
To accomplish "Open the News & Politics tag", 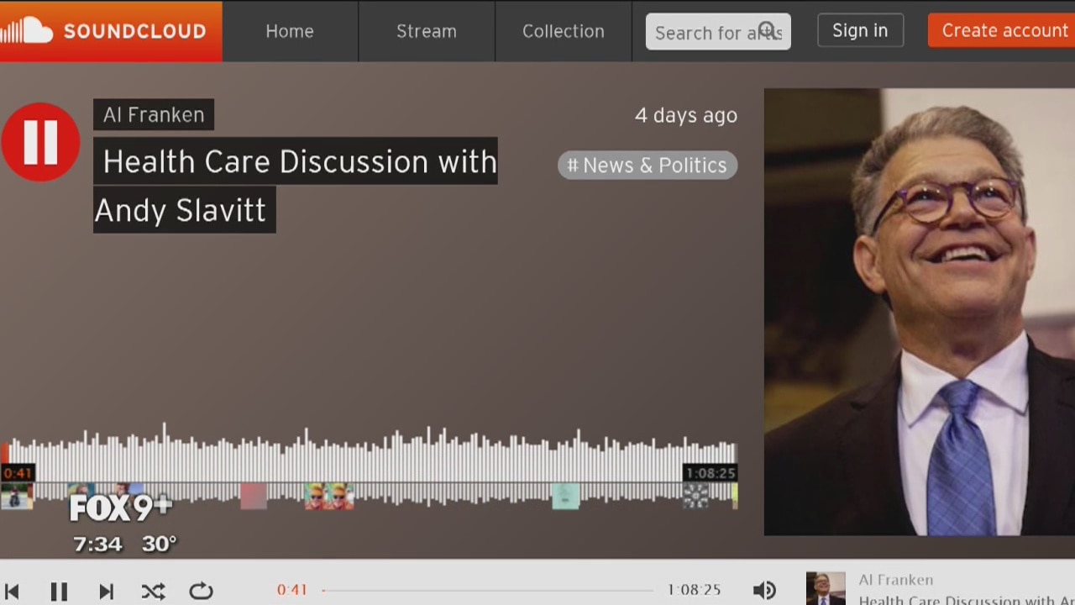I will coord(647,166).
